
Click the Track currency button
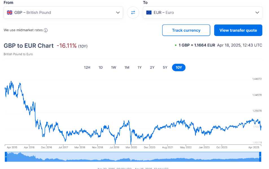pos(186,30)
